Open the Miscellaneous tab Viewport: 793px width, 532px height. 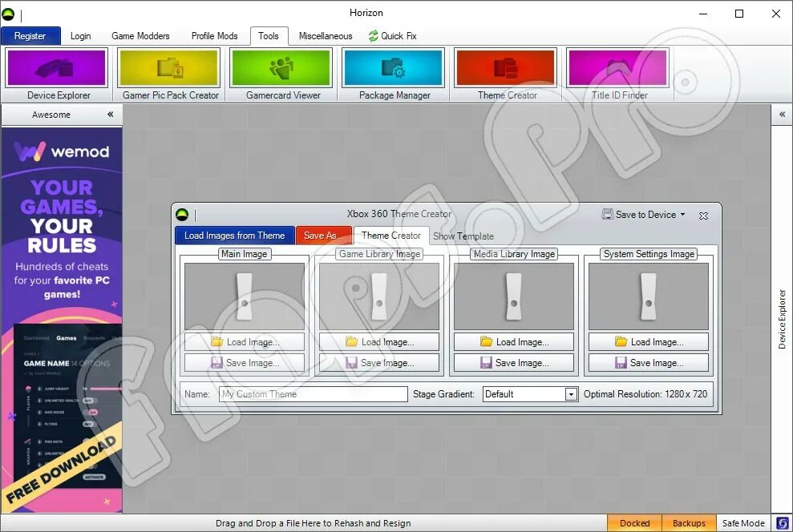tap(326, 36)
